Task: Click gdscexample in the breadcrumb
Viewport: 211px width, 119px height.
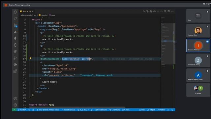Action: [26, 15]
